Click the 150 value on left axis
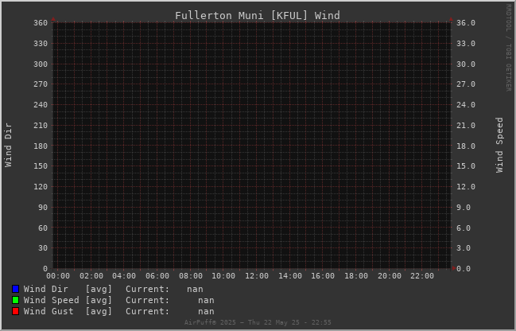 coord(41,166)
